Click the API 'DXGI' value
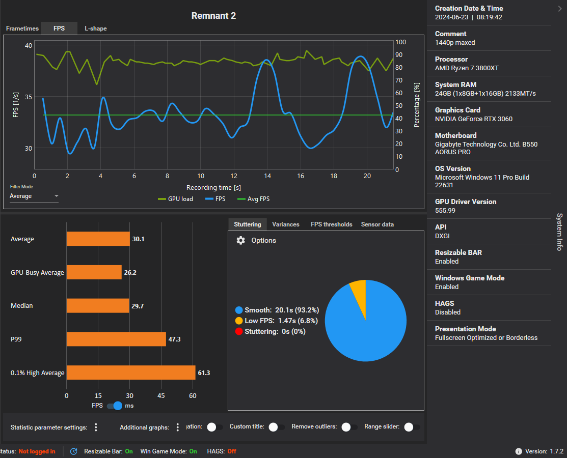567x458 pixels. coord(442,236)
